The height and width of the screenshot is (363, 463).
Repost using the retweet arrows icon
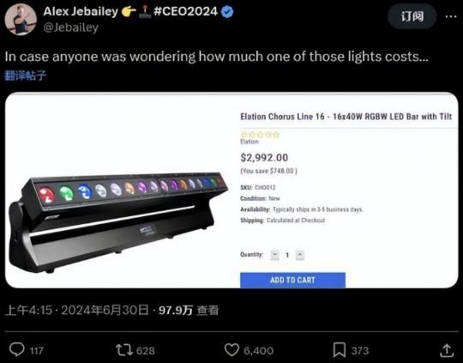[125, 349]
